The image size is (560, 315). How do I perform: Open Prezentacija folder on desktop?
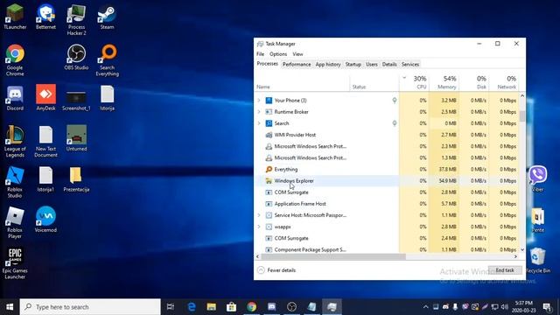tap(76, 179)
